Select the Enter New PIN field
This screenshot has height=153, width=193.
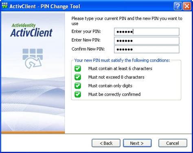coord(147,40)
